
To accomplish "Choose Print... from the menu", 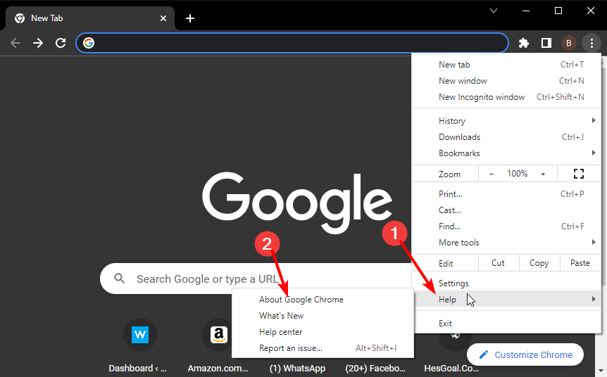I will click(507, 194).
